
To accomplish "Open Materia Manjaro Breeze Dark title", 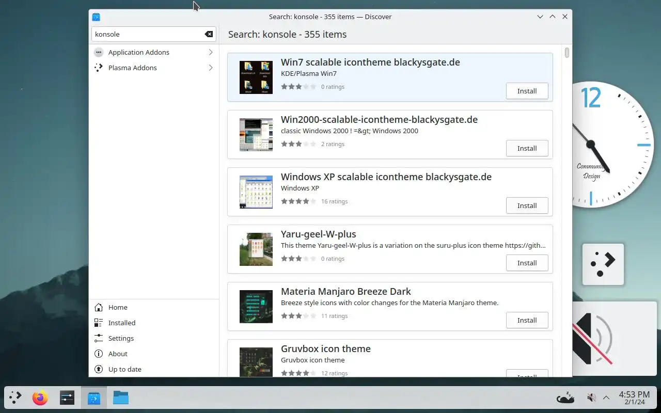I will point(346,291).
